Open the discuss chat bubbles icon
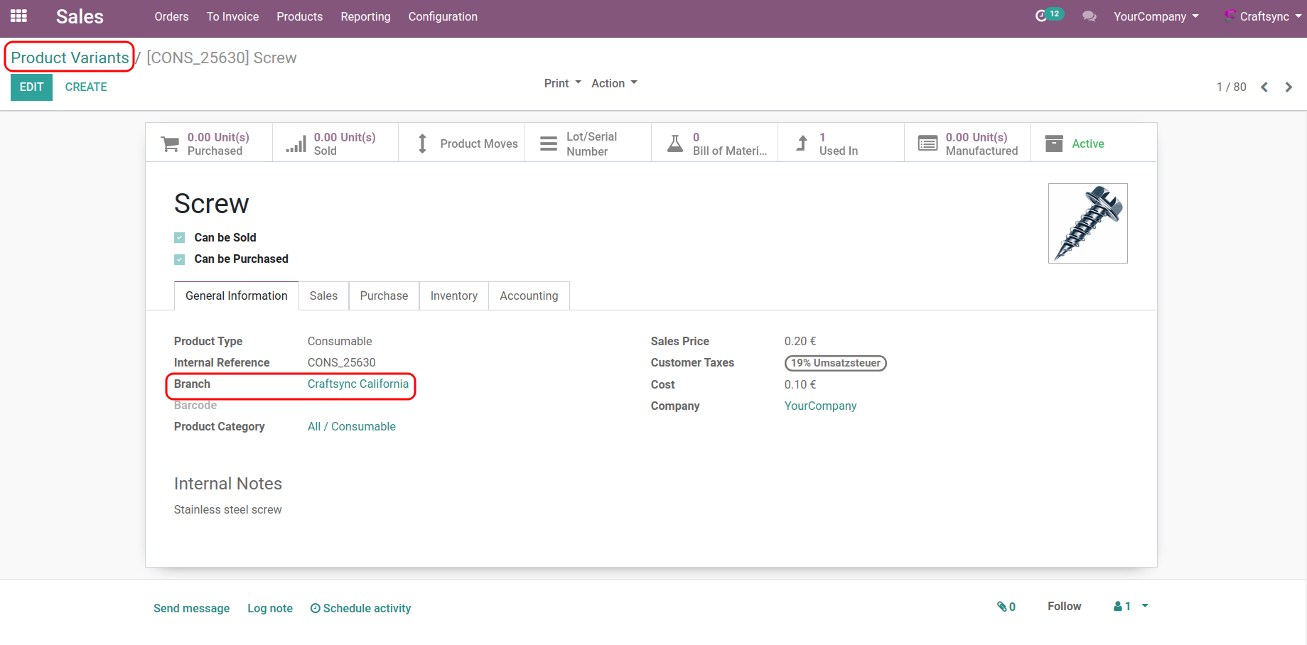This screenshot has width=1307, height=645. click(1089, 16)
